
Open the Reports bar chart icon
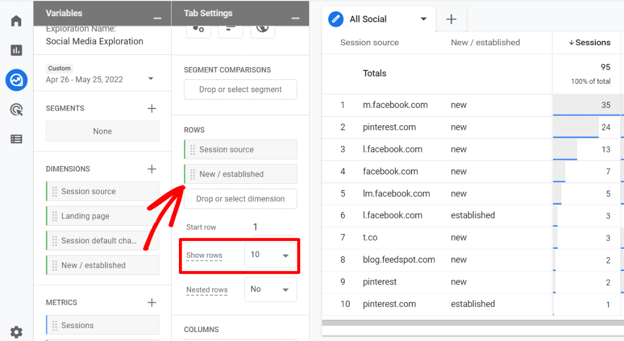(x=16, y=50)
